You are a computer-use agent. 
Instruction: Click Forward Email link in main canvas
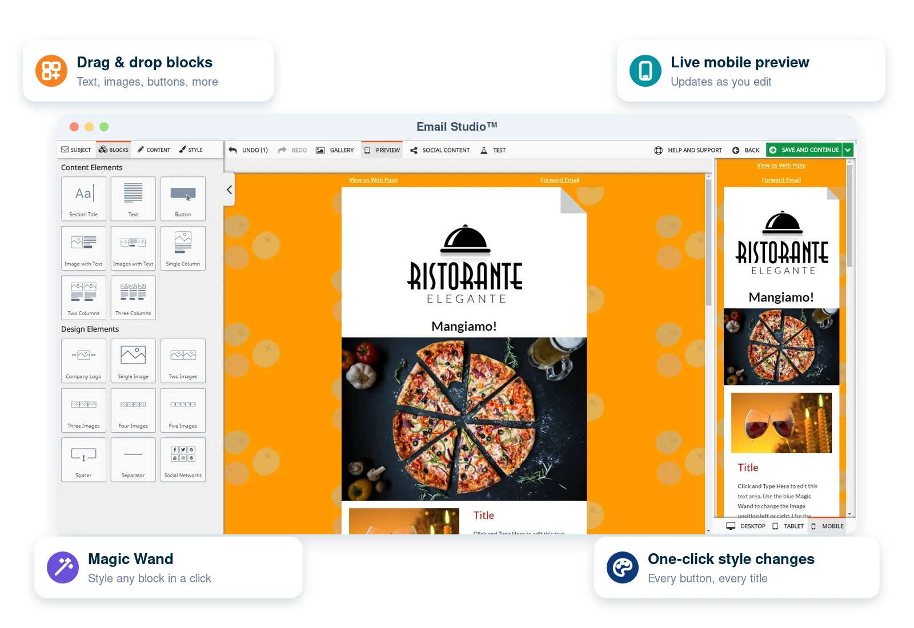point(560,180)
